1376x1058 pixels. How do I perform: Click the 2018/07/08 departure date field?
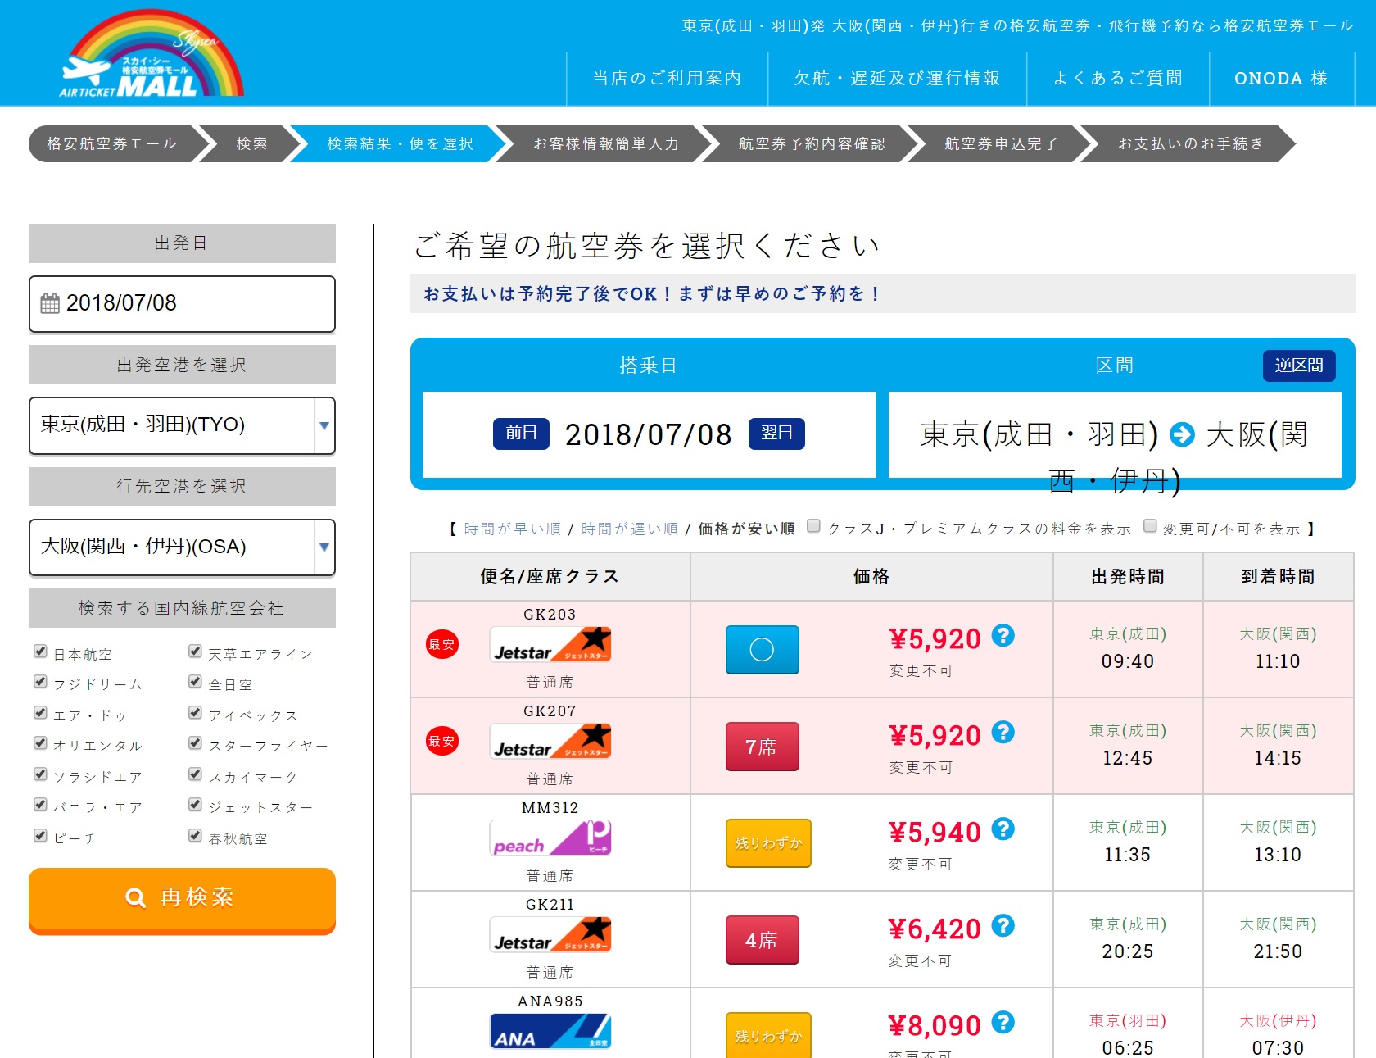point(182,304)
